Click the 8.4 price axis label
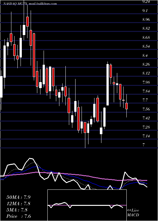 (145, 56)
